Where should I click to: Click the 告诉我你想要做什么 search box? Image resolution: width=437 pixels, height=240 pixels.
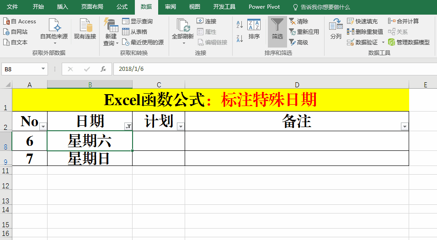[322, 7]
